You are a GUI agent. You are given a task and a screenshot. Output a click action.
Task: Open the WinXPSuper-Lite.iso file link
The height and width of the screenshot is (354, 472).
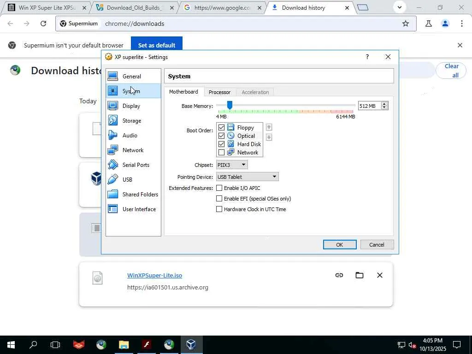(154, 275)
